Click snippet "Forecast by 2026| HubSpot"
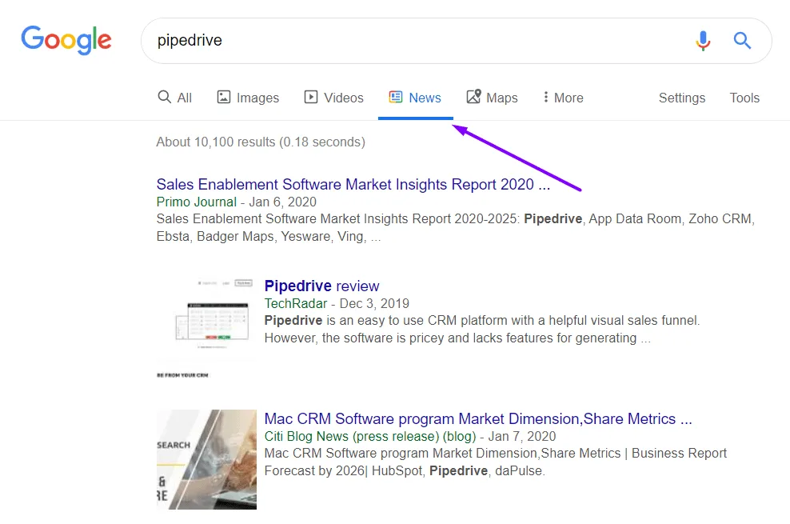 pos(495,462)
